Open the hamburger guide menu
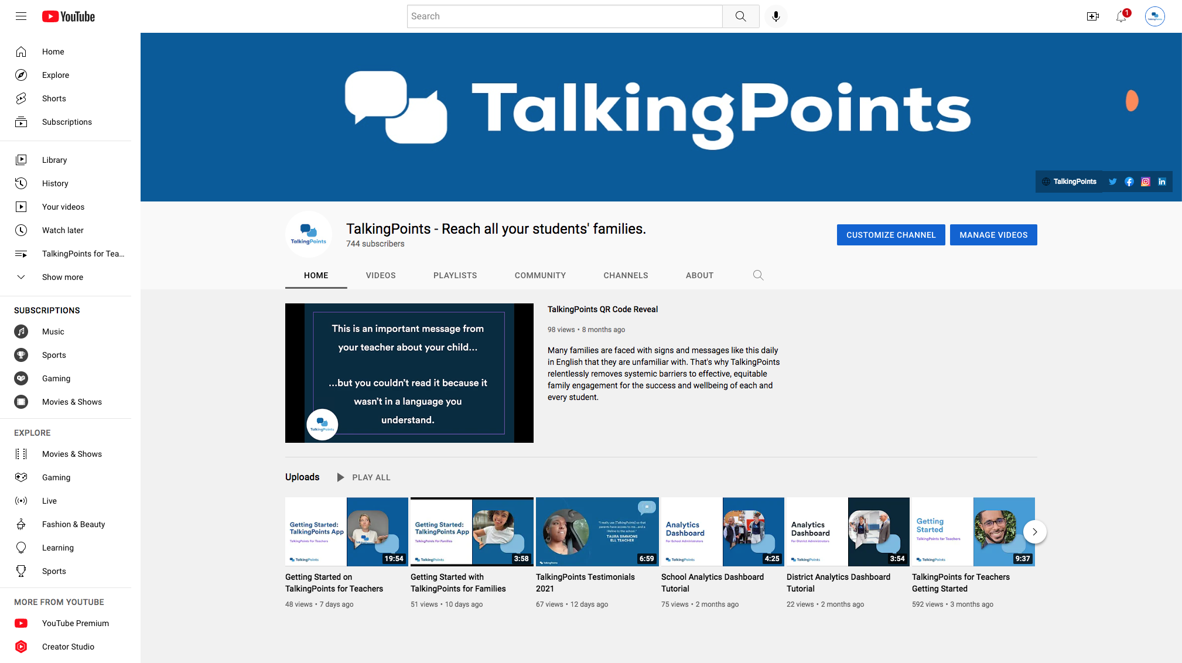 (x=21, y=16)
